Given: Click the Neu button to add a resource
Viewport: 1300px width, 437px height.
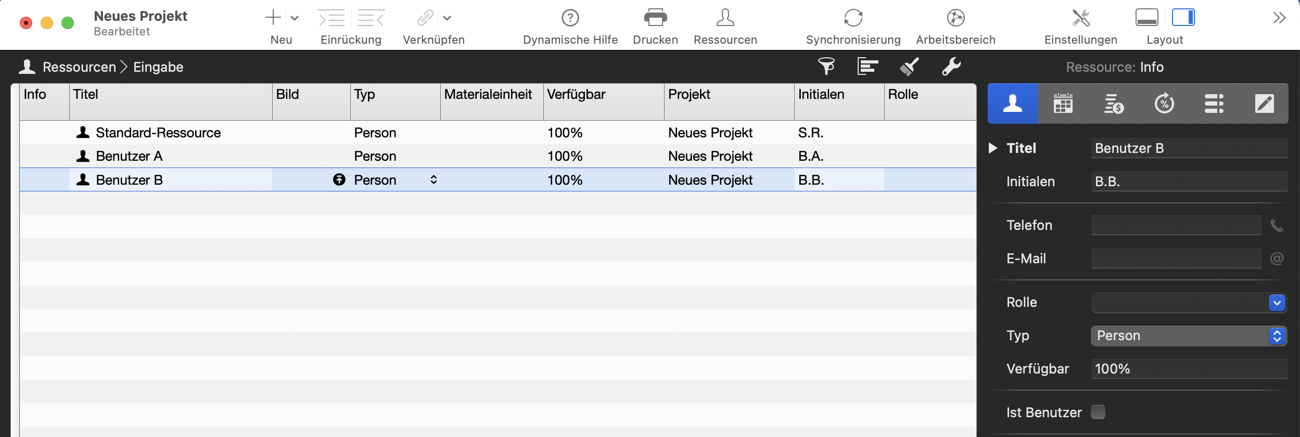Looking at the screenshot, I should tap(273, 17).
